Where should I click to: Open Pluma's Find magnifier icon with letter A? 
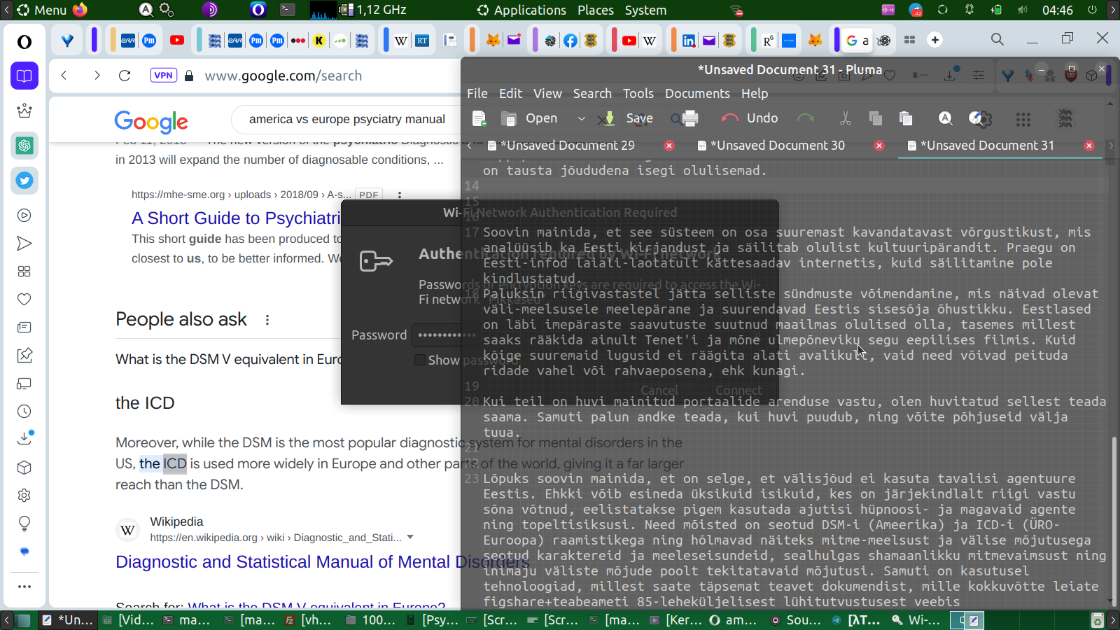(946, 119)
